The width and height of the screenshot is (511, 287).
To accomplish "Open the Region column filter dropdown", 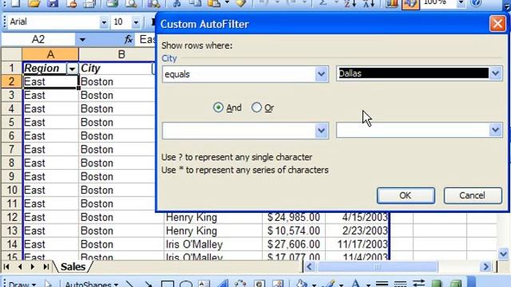I will [72, 69].
